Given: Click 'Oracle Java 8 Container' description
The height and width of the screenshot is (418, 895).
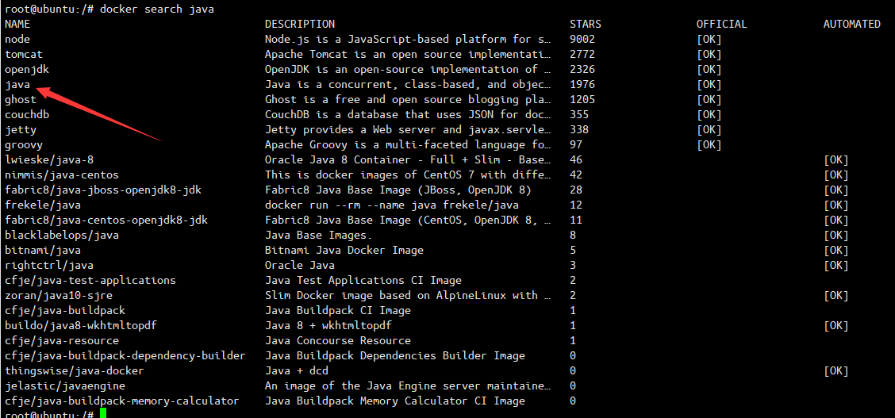Looking at the screenshot, I should tap(408, 159).
